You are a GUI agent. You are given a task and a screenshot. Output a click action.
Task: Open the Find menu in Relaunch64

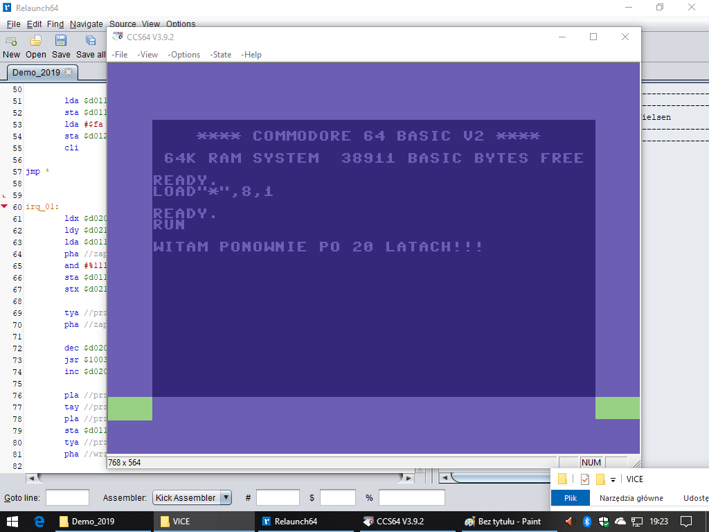pyautogui.click(x=55, y=24)
